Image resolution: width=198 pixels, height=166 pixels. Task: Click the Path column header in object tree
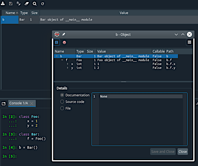(x=170, y=51)
